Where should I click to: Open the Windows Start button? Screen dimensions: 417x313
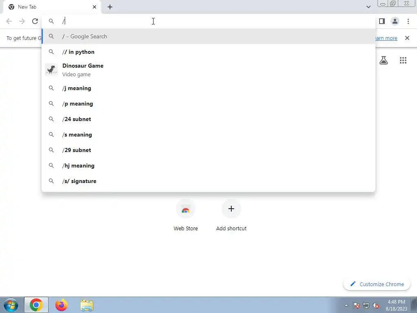tap(11, 305)
